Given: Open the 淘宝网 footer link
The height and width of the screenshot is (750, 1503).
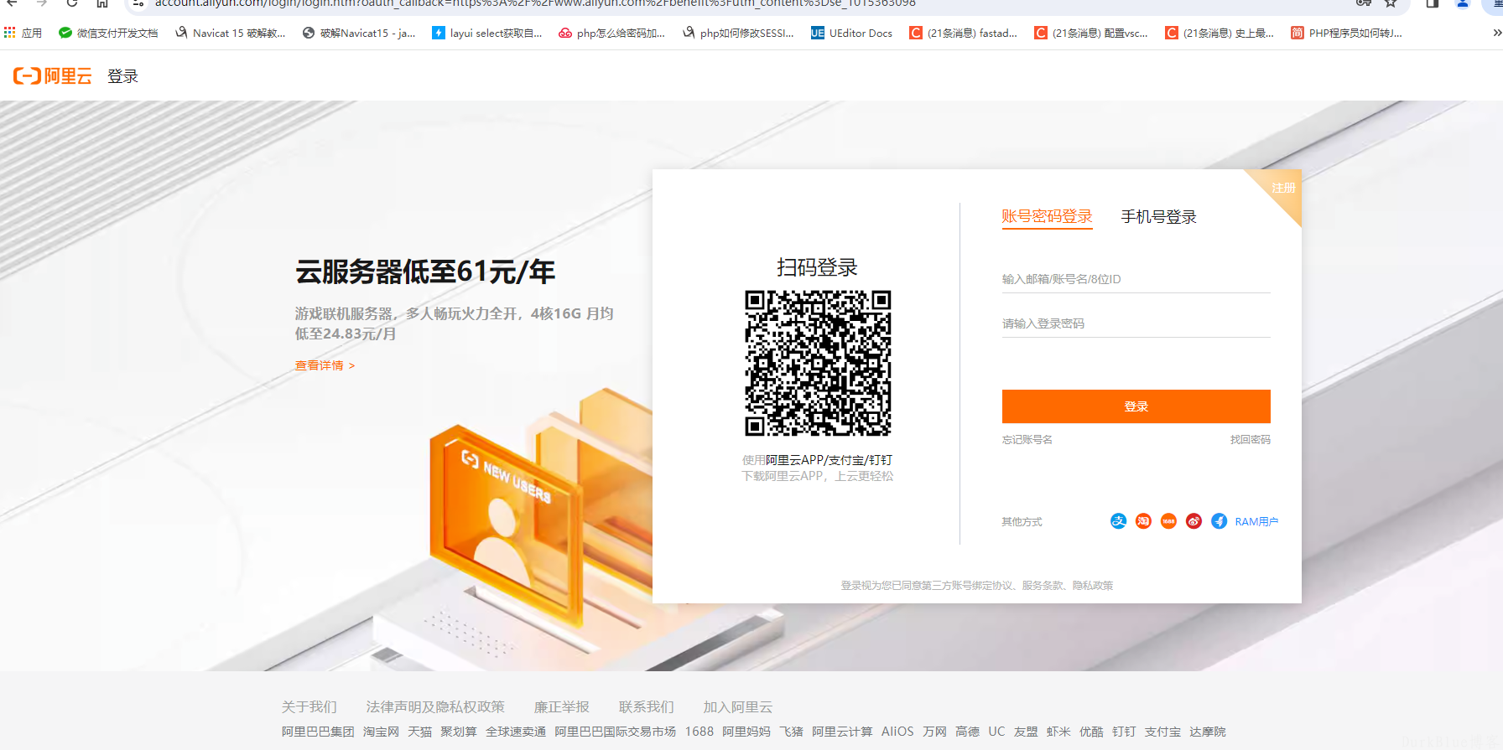Looking at the screenshot, I should [x=381, y=732].
